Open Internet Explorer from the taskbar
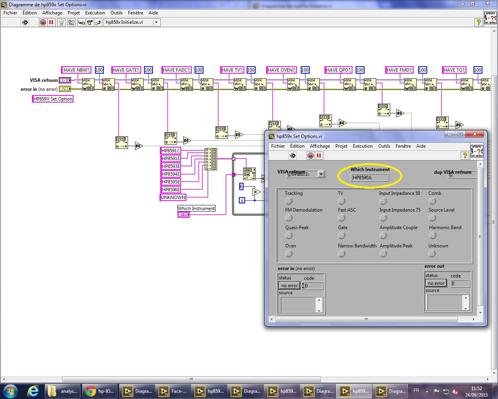Viewport: 498px width, 399px height. tap(33, 391)
